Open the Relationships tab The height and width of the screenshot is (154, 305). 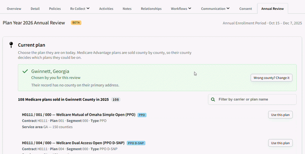pos(151,9)
